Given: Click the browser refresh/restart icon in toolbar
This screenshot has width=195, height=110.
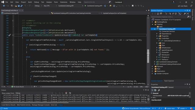Looking at the screenshot, I should 105,6.
